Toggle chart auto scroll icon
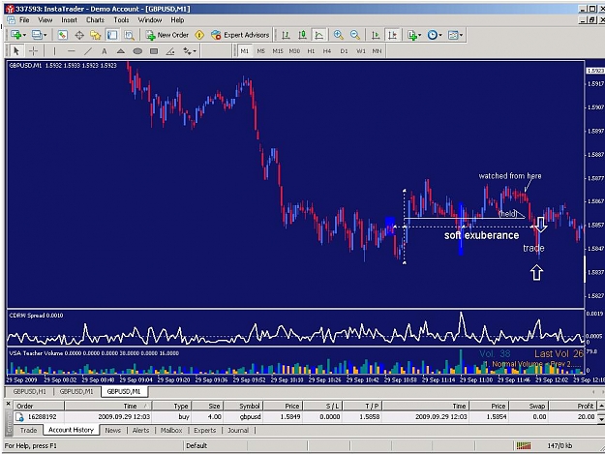The width and height of the screenshot is (605, 454). tap(376, 35)
